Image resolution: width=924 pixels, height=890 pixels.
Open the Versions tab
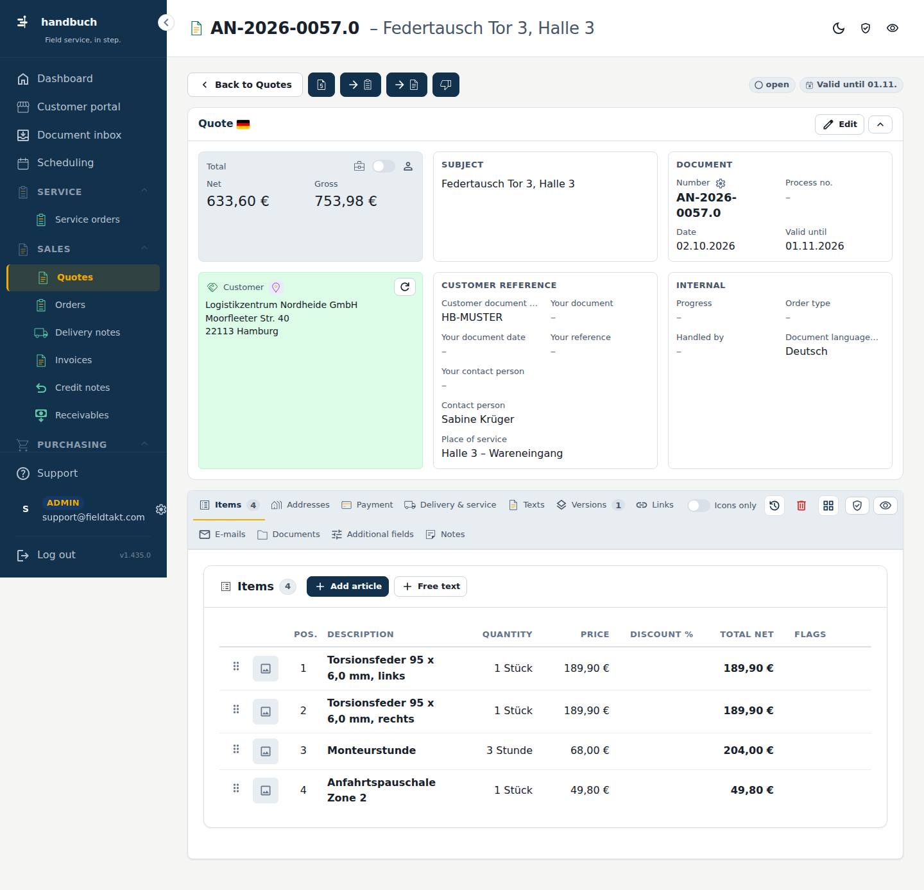[590, 505]
